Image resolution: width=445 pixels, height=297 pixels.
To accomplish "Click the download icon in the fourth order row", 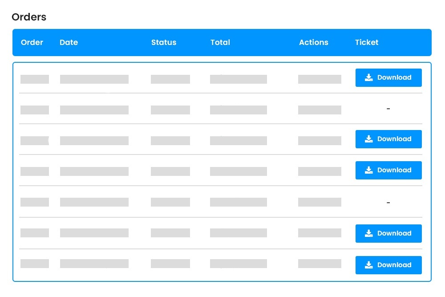I will [x=368, y=170].
